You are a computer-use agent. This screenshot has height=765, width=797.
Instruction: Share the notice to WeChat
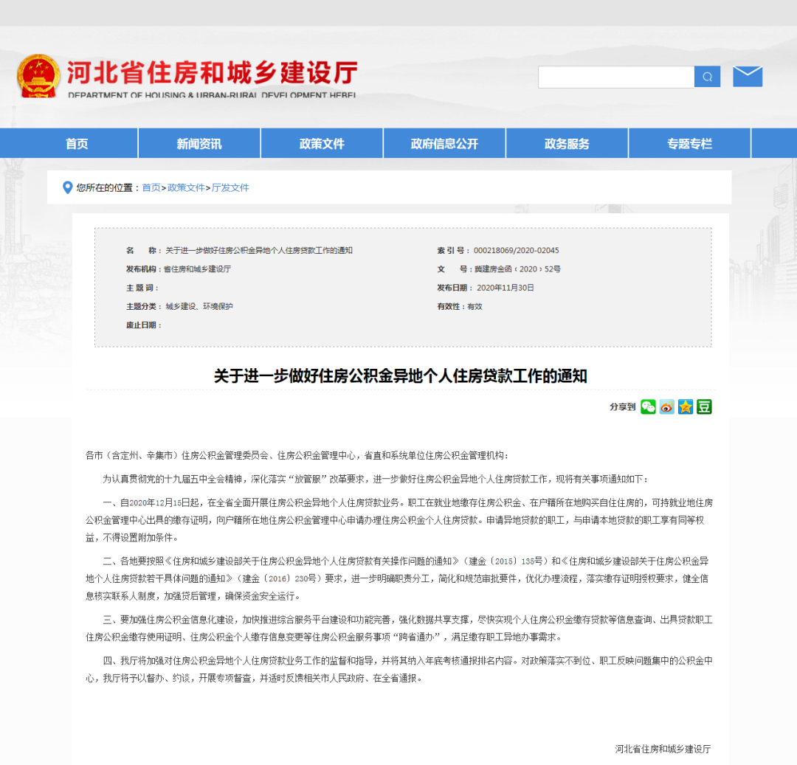click(x=648, y=406)
